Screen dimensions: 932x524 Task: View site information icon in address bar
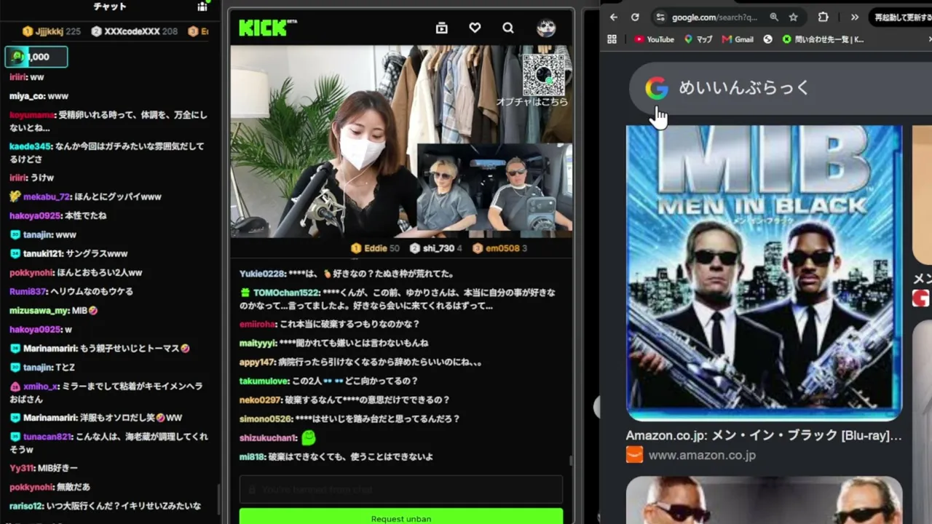pyautogui.click(x=660, y=17)
